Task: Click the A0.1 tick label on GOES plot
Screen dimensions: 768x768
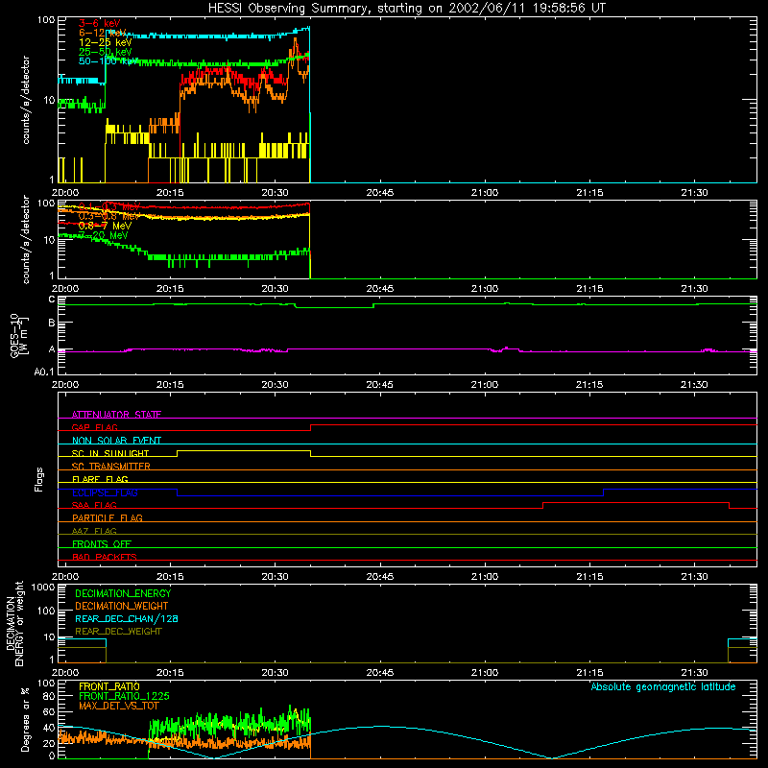Action: coord(43,372)
